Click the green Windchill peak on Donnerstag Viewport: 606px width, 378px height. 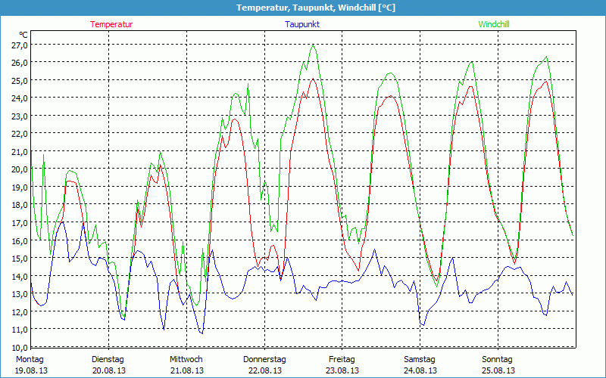pyautogui.click(x=313, y=45)
